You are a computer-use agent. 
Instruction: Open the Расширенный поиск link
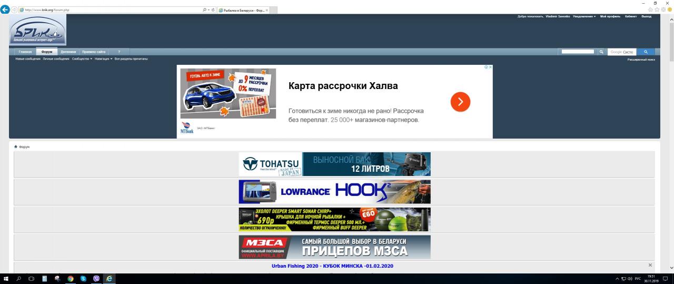click(641, 59)
